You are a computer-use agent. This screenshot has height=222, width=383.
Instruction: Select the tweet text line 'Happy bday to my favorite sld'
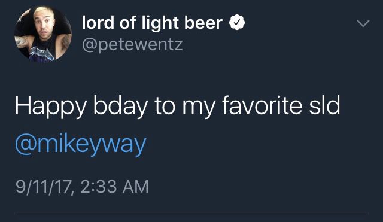[177, 107]
